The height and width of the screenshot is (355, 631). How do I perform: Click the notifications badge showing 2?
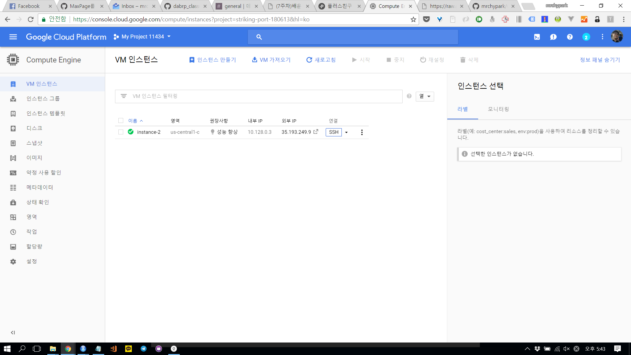pos(586,37)
